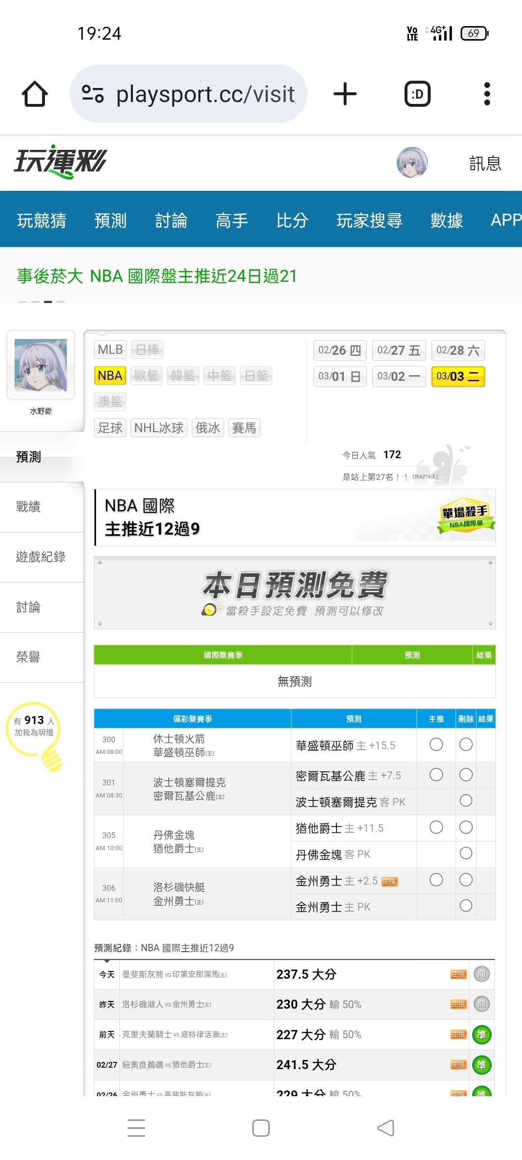Tap the site settings icon in address bar

tap(93, 94)
